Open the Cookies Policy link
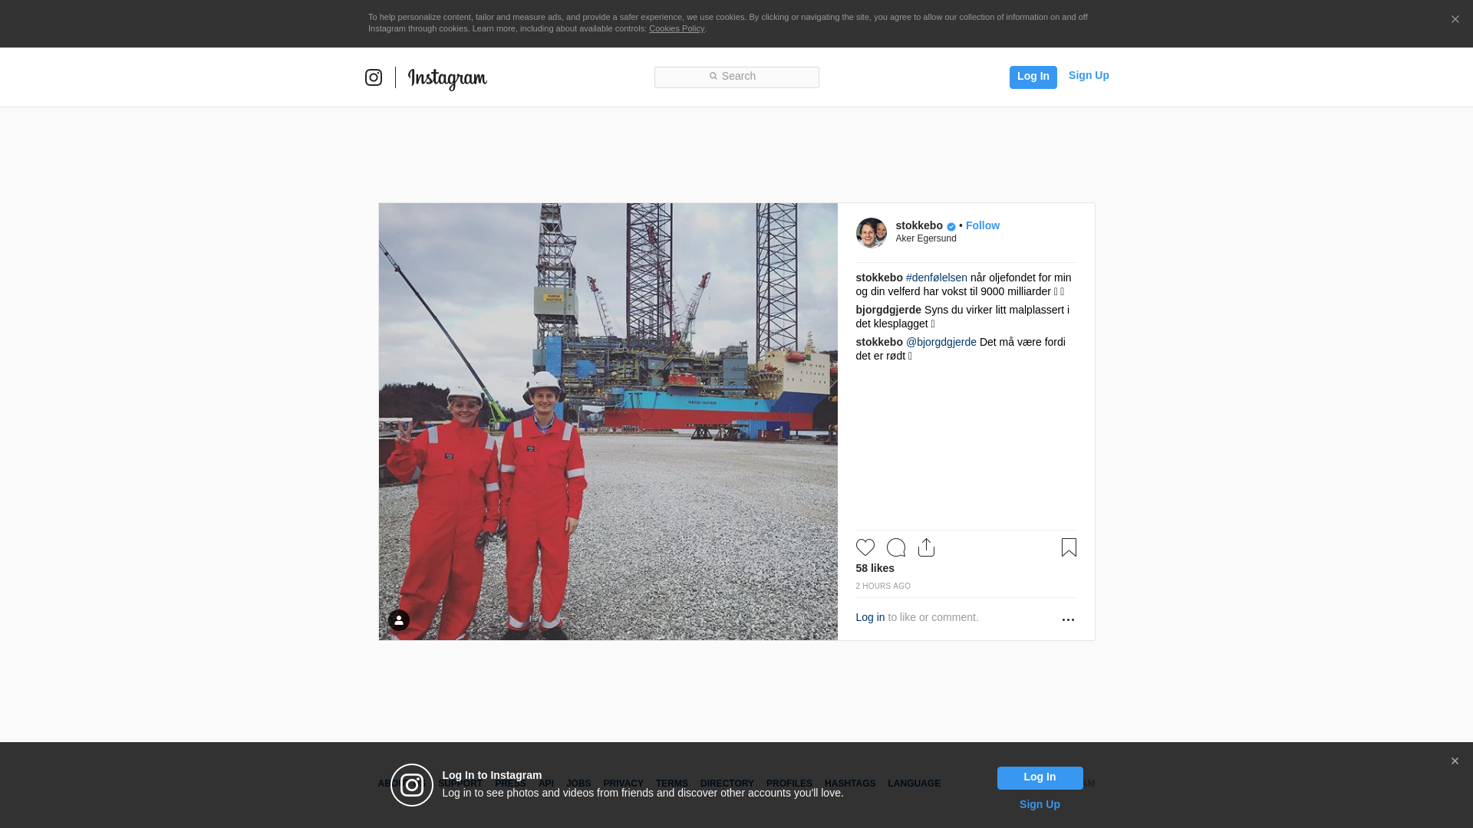Image resolution: width=1473 pixels, height=828 pixels. tap(676, 28)
